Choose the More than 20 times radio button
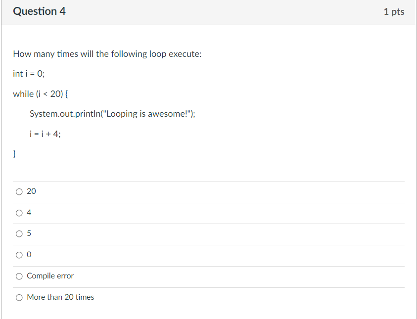This screenshot has width=417, height=319. pos(19,297)
